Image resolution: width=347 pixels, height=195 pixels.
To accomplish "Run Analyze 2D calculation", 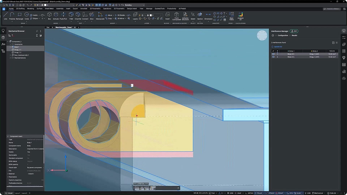I will pyautogui.click(x=240, y=16).
